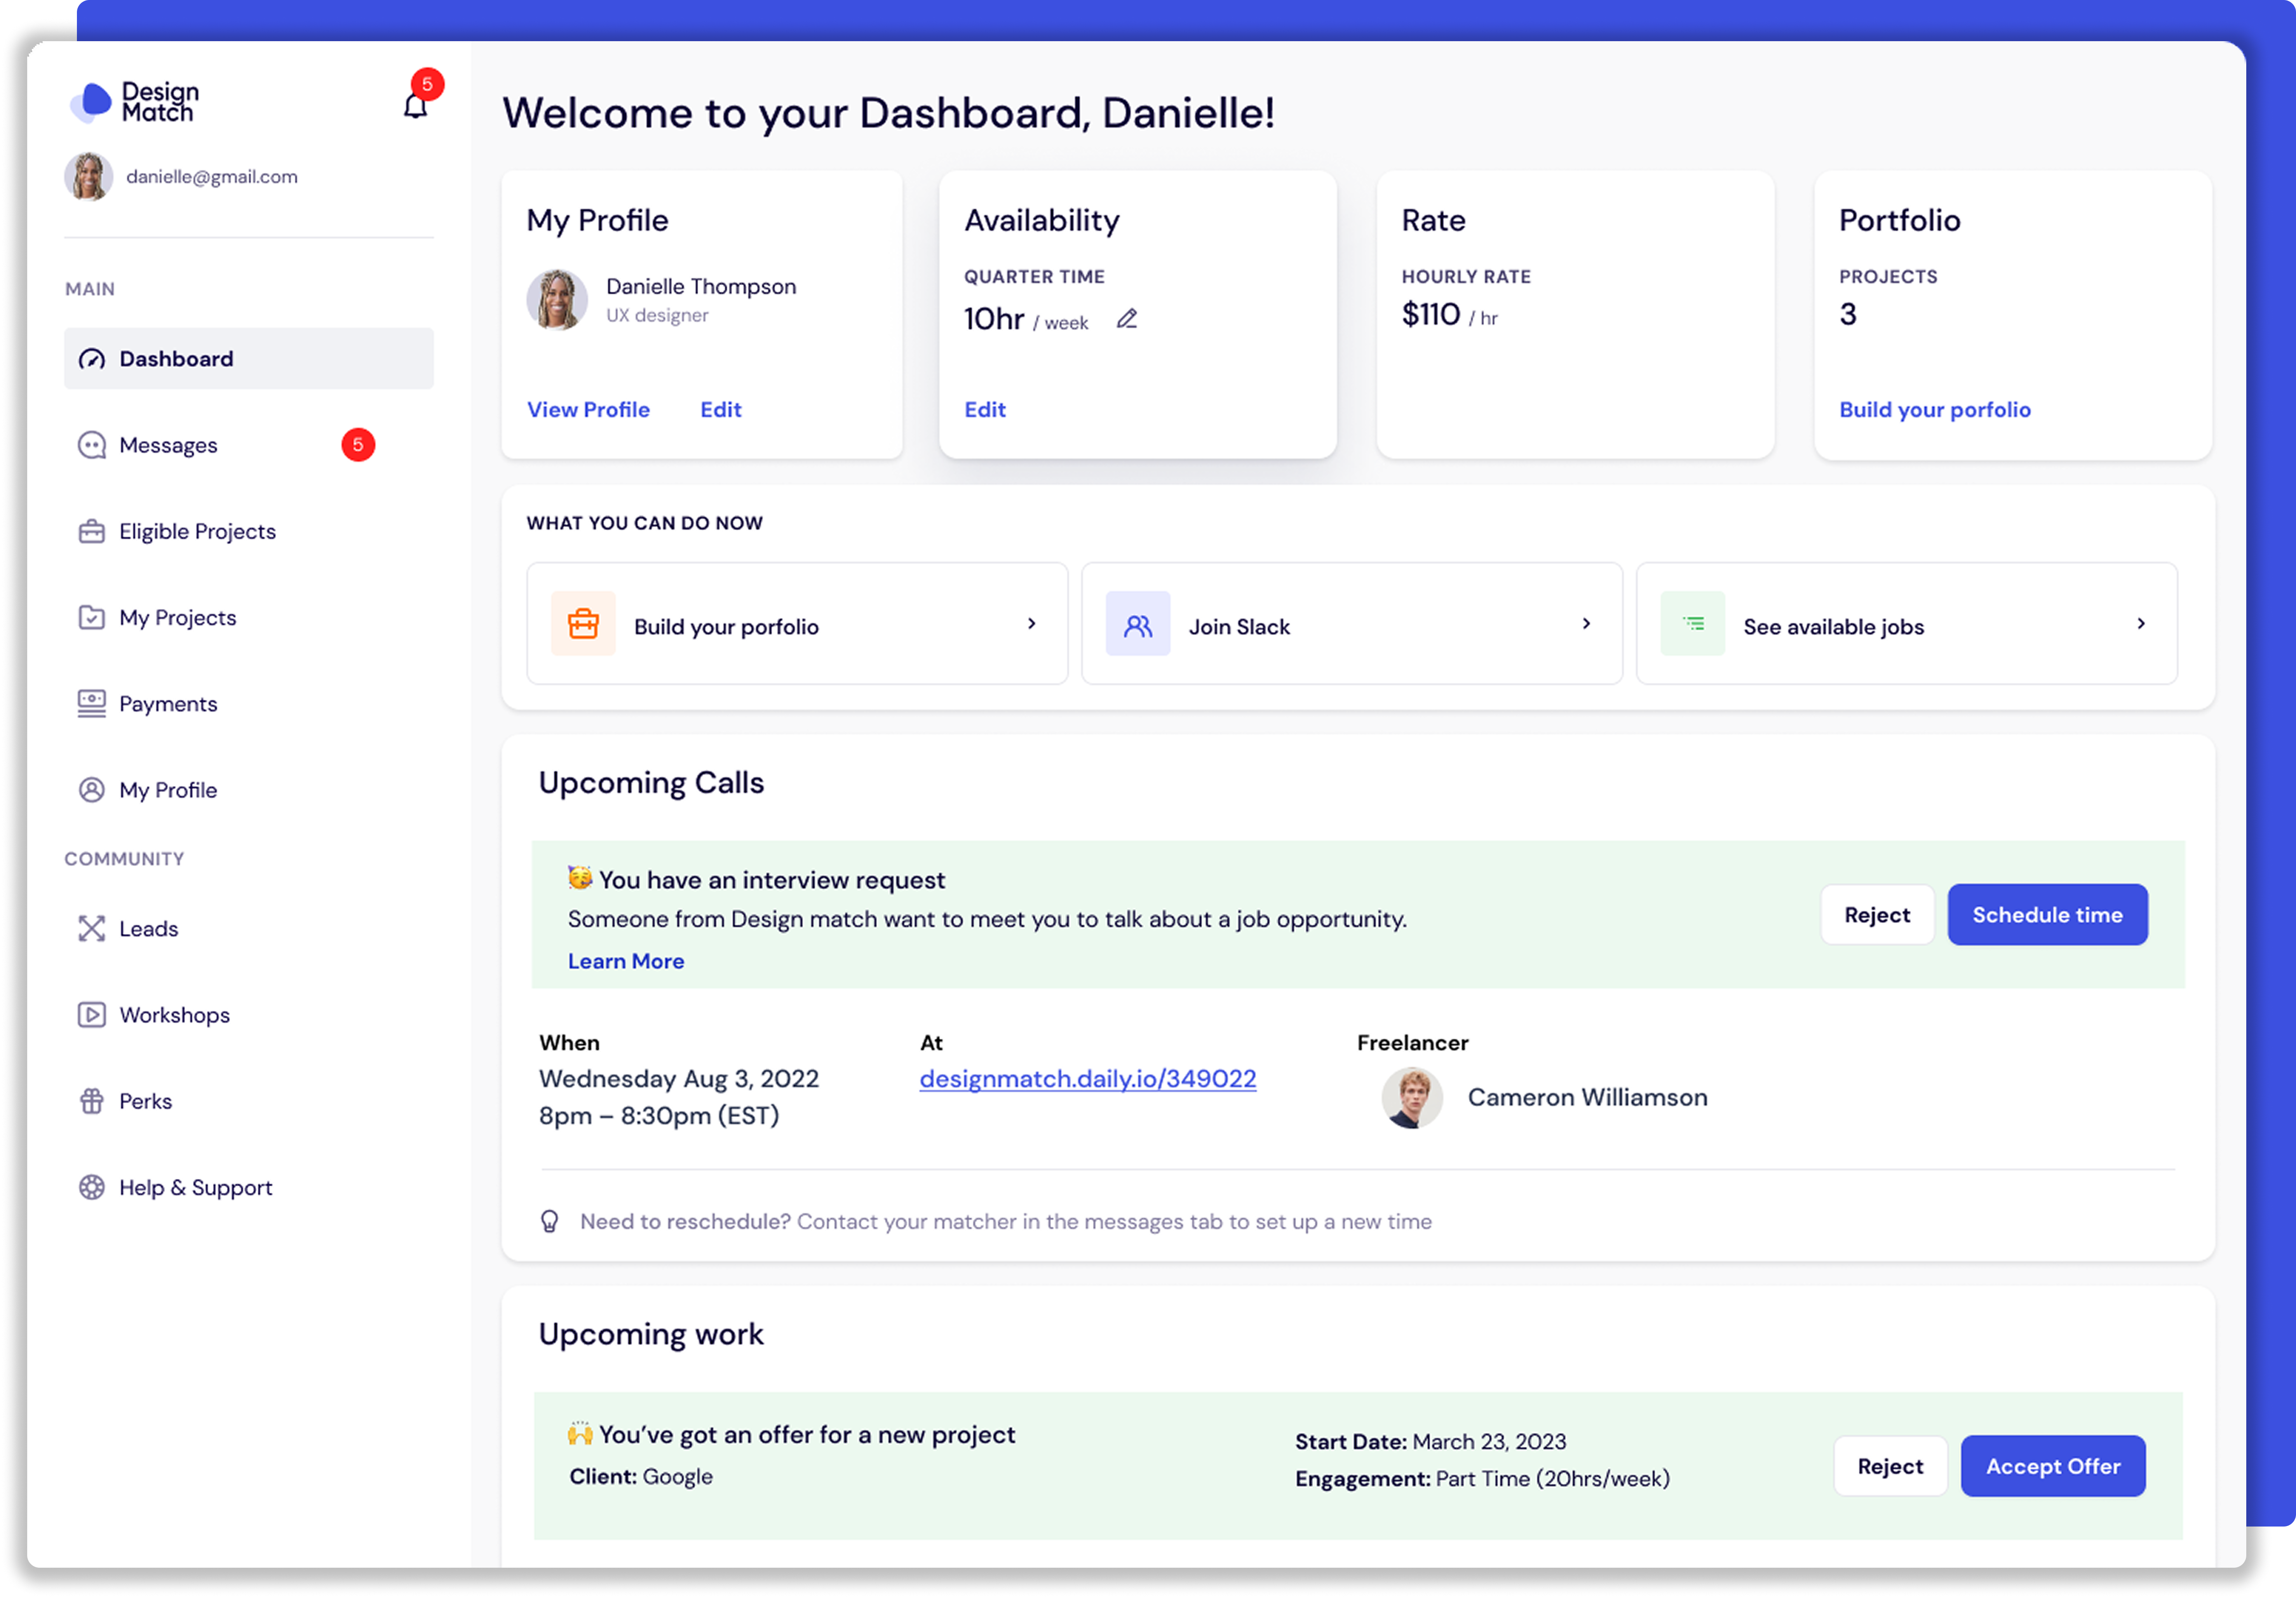The height and width of the screenshot is (1598, 2296).
Task: Click the Messages unread count badge
Action: (358, 445)
